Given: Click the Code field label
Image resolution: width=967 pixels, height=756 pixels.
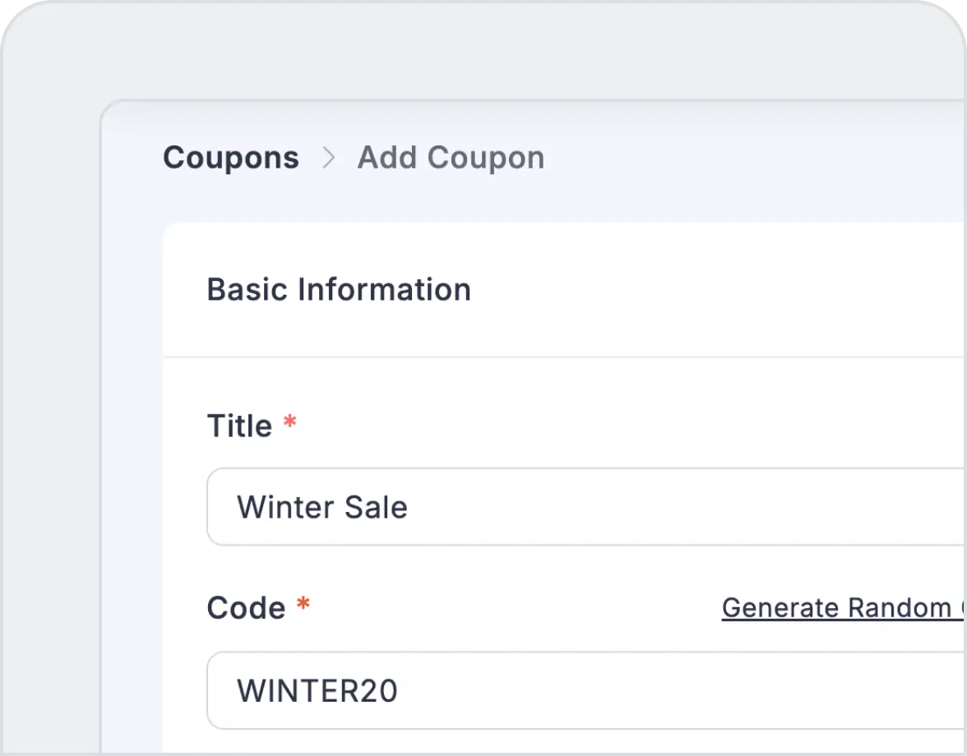Looking at the screenshot, I should pyautogui.click(x=247, y=609).
